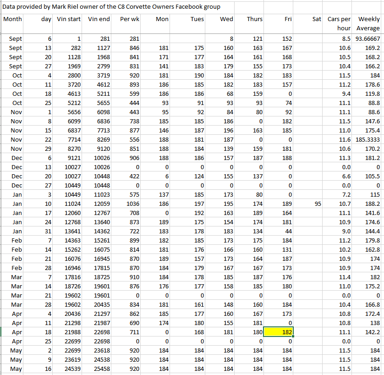Select the Wed cell with value 8
This screenshot has width=384, height=375.
[x=219, y=39]
